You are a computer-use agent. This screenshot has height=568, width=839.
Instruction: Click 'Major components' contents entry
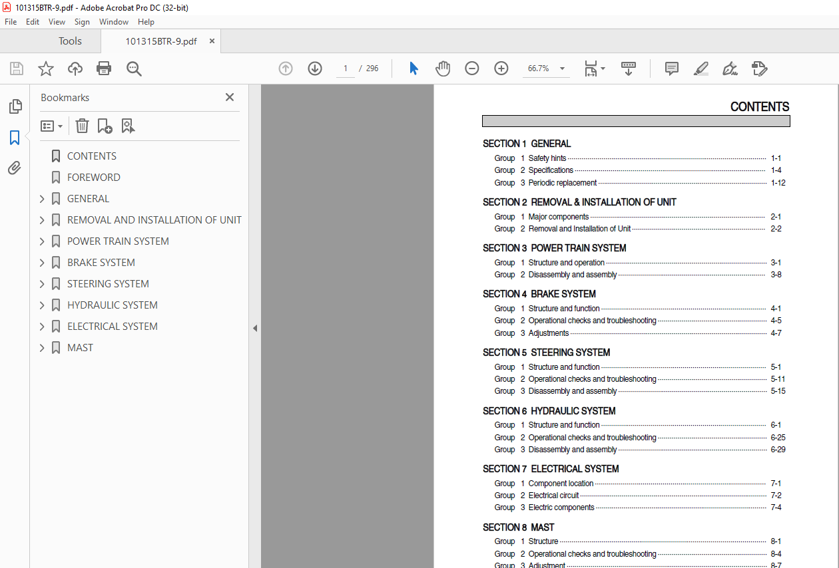point(559,217)
